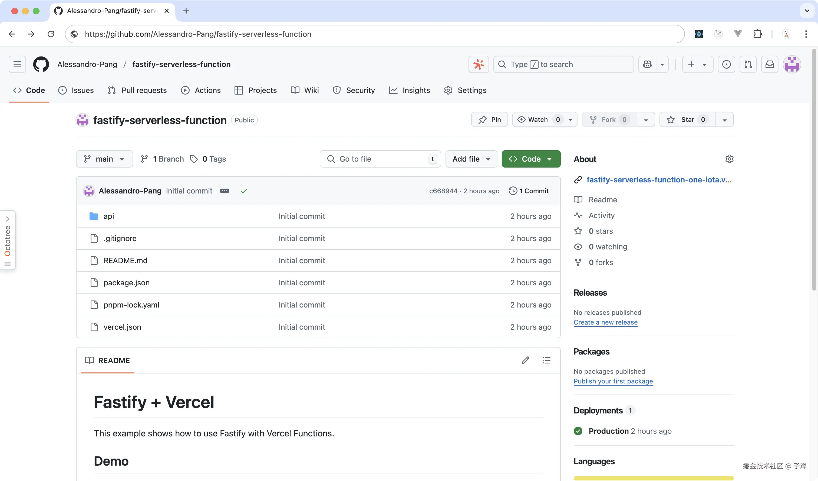Open the GitHub homepage logo
The image size is (818, 481).
coord(41,64)
